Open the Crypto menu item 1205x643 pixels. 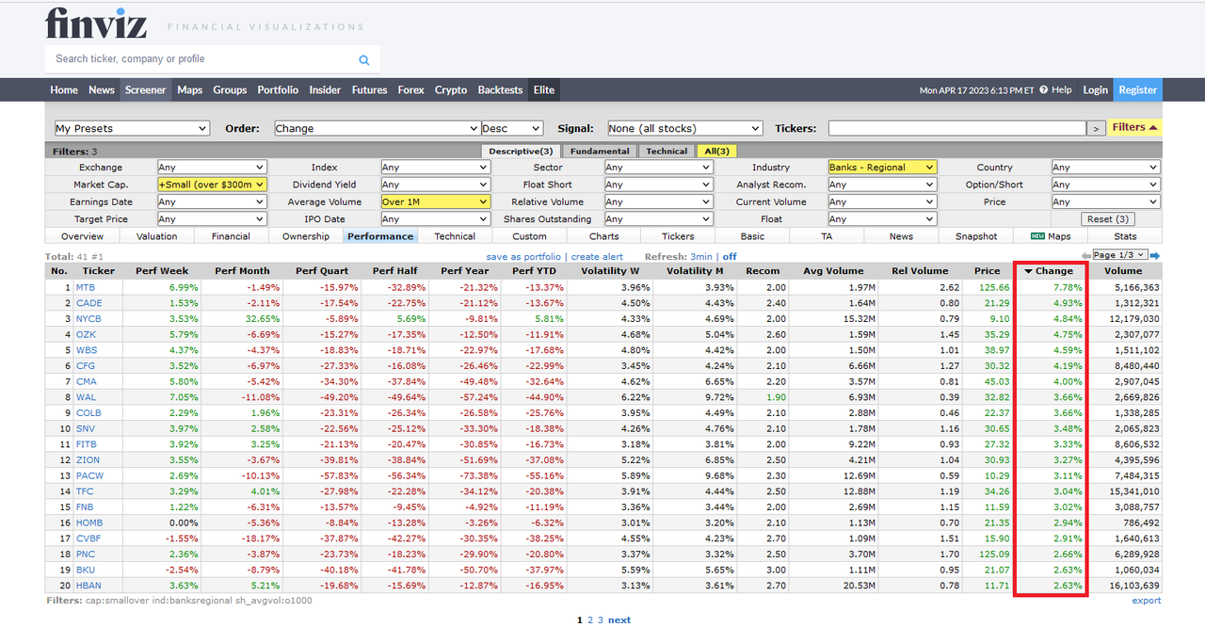[x=451, y=90]
